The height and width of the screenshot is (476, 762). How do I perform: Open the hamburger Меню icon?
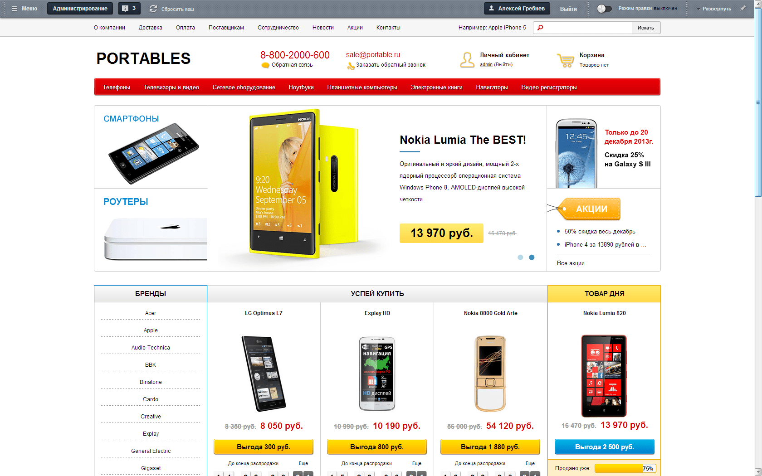[x=14, y=9]
